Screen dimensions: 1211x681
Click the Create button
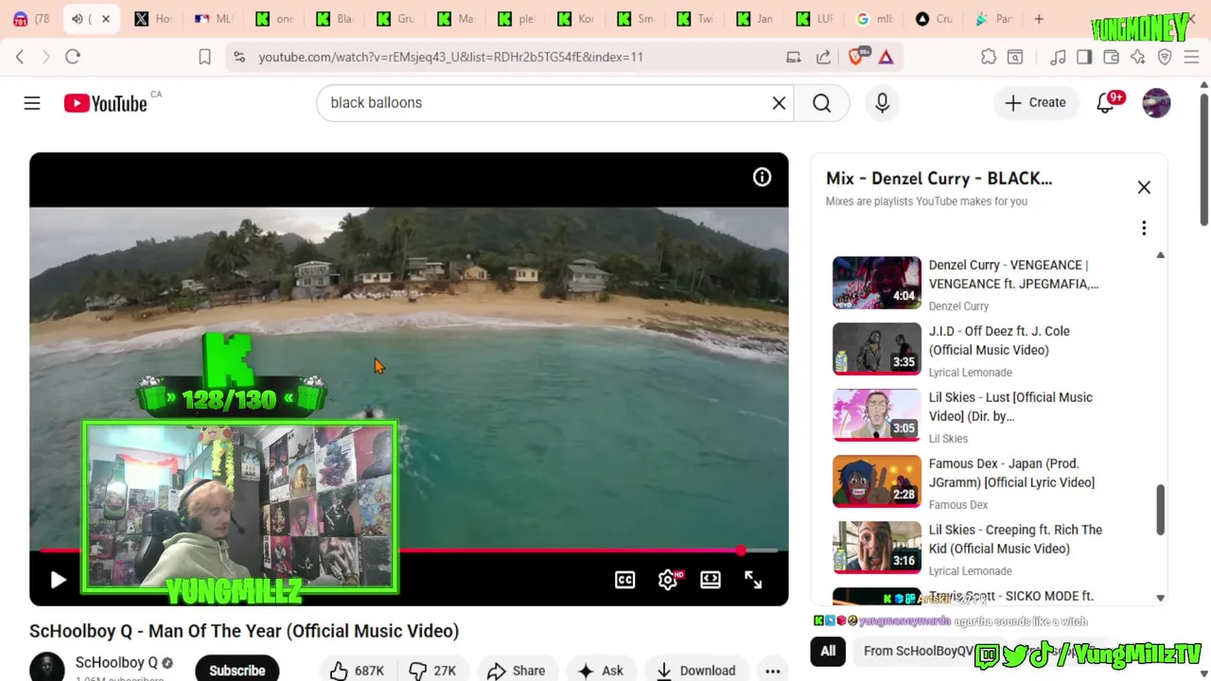pyautogui.click(x=1036, y=103)
